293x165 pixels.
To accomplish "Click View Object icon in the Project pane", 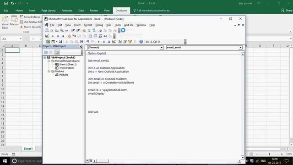I will [x=51, y=52].
